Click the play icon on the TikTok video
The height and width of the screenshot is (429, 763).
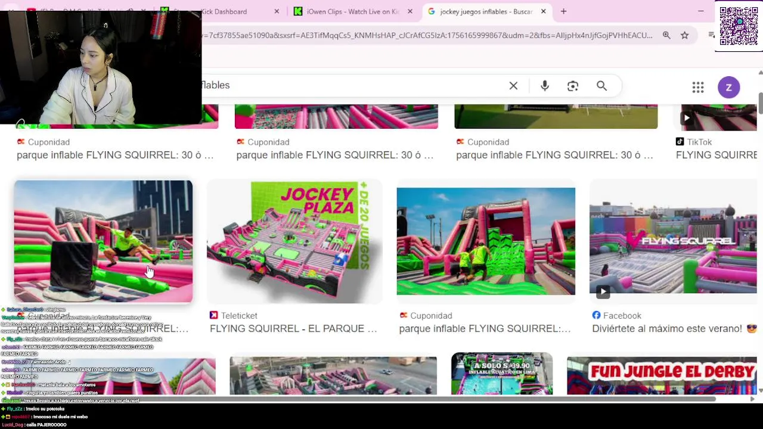click(687, 118)
